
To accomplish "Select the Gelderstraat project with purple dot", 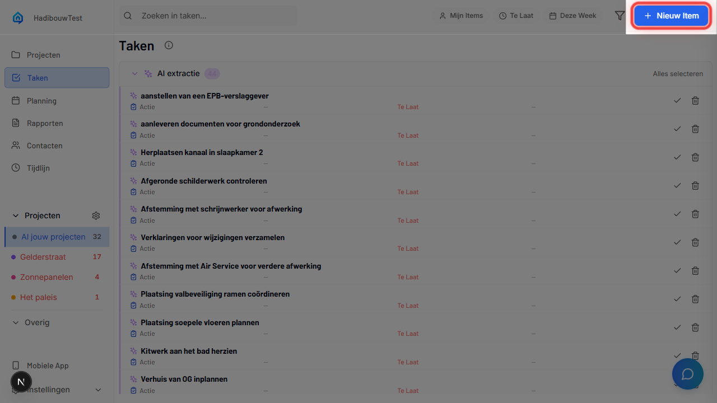I will 43,257.
